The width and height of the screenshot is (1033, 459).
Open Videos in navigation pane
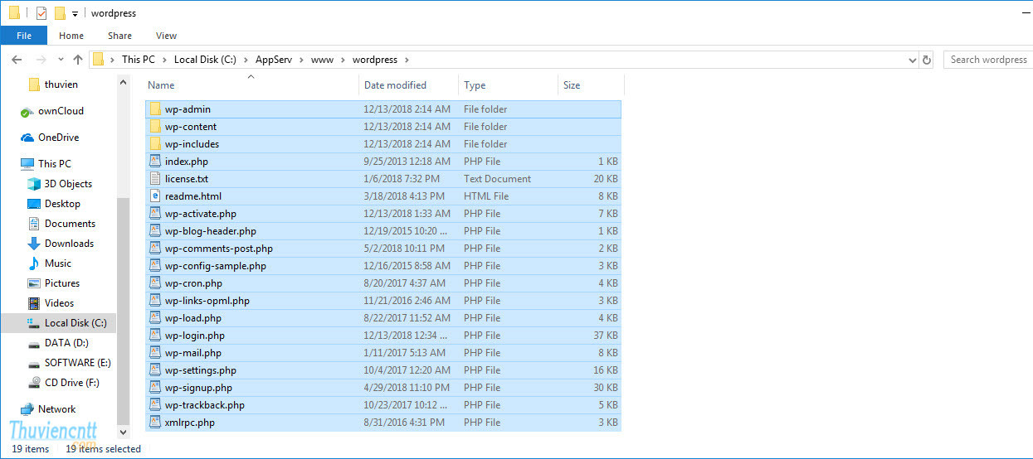[x=59, y=303]
